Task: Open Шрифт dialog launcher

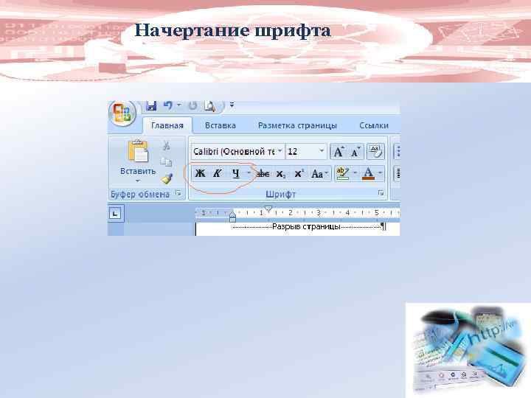Action: point(381,193)
